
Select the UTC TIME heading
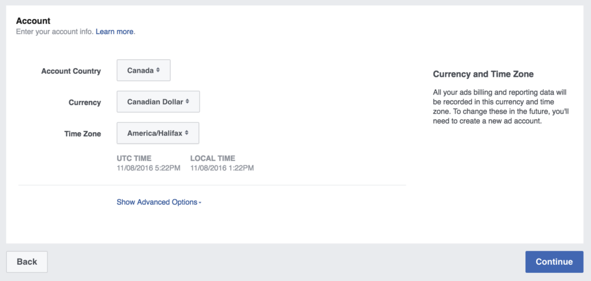134,158
